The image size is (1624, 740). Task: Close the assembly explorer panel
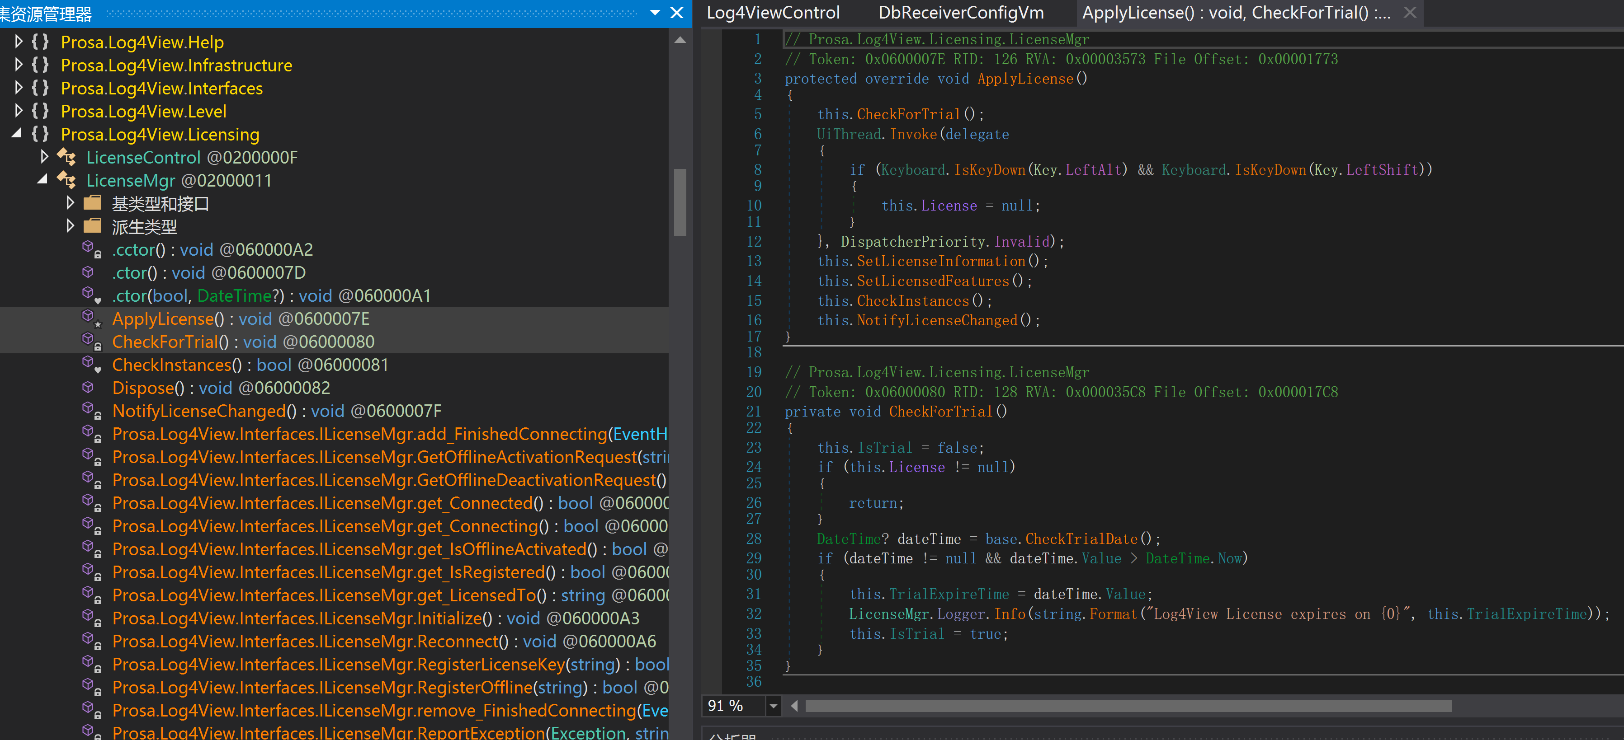point(676,13)
